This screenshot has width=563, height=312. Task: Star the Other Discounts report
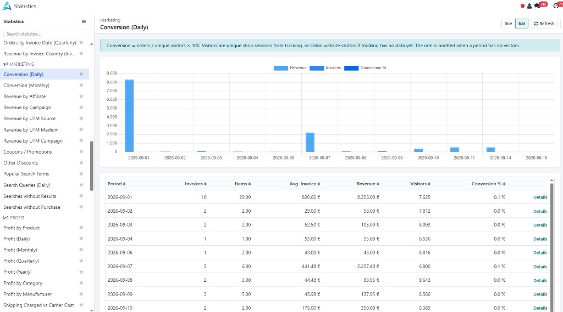pyautogui.click(x=81, y=163)
